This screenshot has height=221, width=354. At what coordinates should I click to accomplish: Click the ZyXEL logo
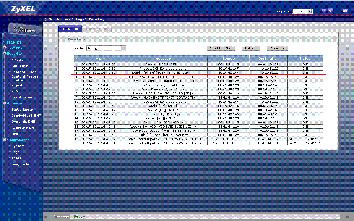(x=23, y=9)
